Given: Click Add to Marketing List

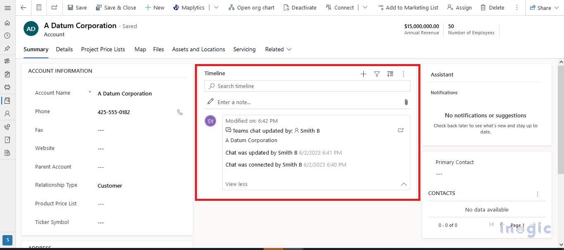Looking at the screenshot, I should click(x=408, y=7).
